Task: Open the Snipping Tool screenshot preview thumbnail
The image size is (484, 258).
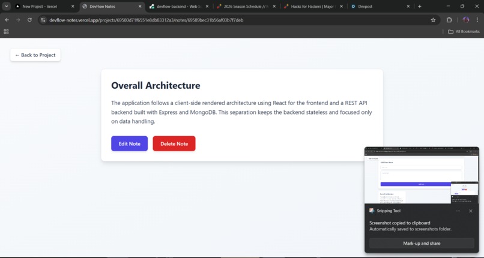Action: 422,175
